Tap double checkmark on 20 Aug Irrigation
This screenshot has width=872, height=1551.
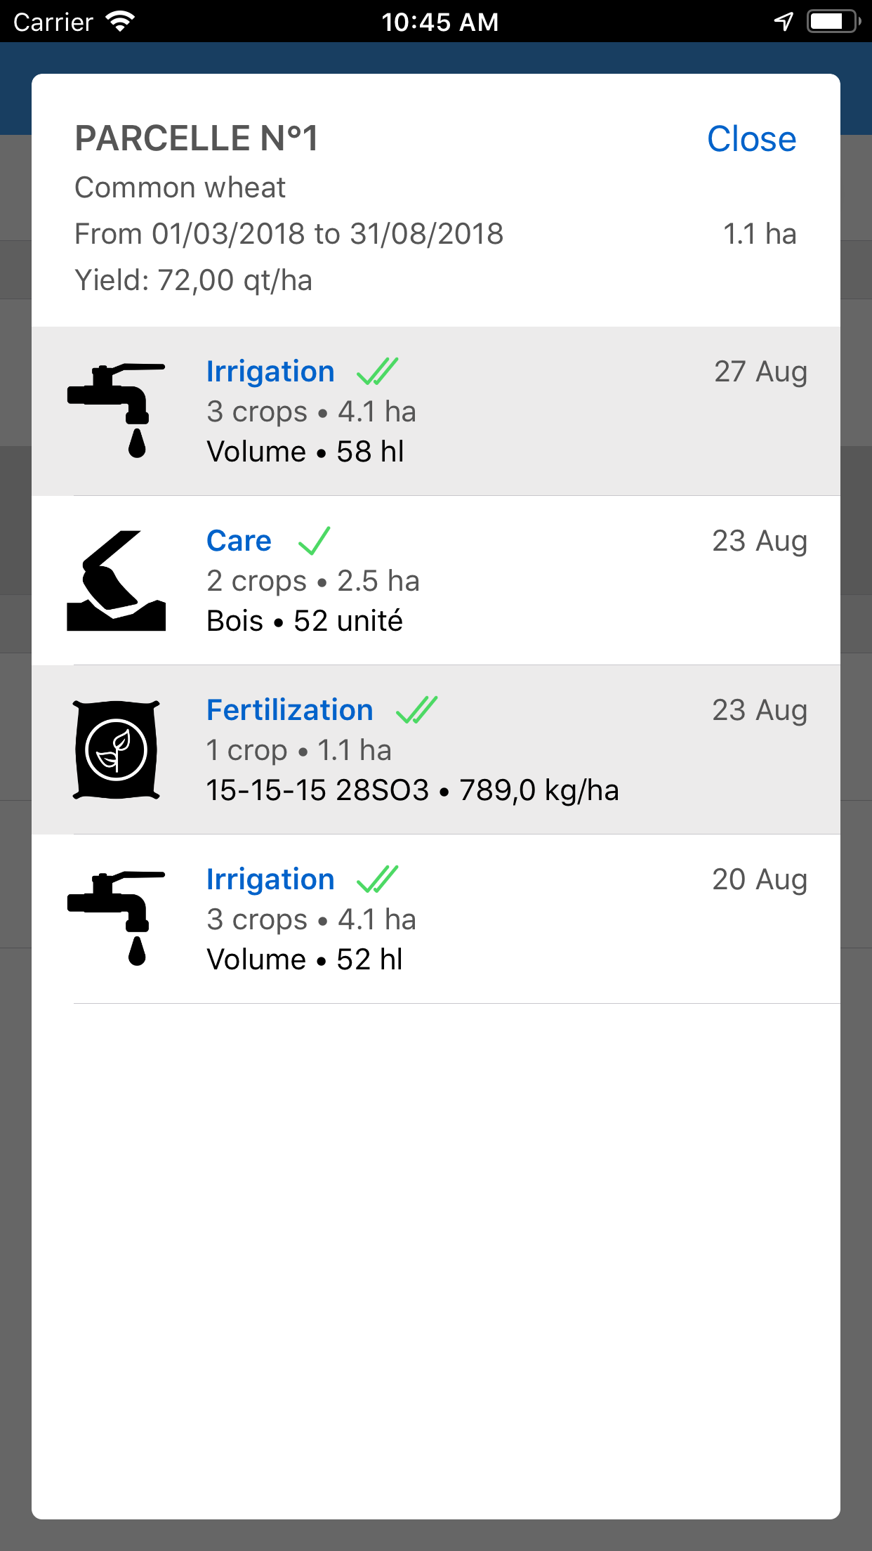(377, 879)
